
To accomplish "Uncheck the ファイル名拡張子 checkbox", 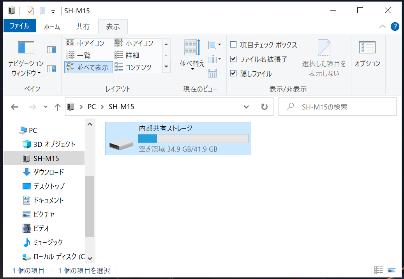I will 233,59.
